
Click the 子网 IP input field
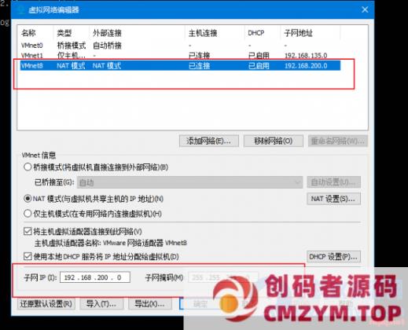pyautogui.click(x=95, y=277)
